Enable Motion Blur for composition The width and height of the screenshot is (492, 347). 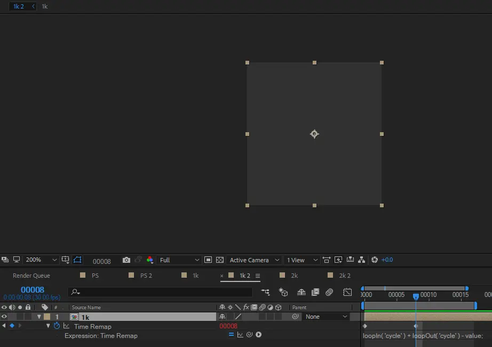click(x=329, y=292)
